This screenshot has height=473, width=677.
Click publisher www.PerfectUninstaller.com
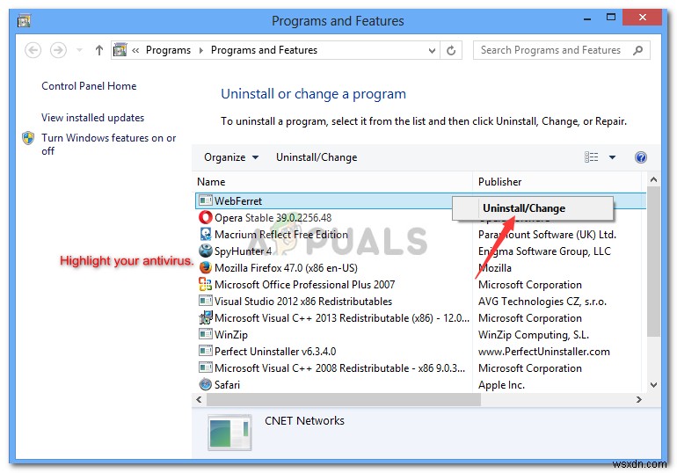pyautogui.click(x=544, y=352)
